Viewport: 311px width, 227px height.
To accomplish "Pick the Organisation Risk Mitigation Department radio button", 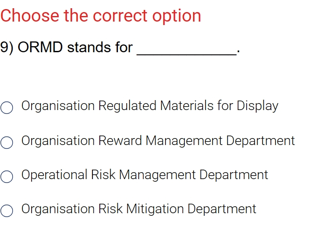I will click(x=7, y=211).
